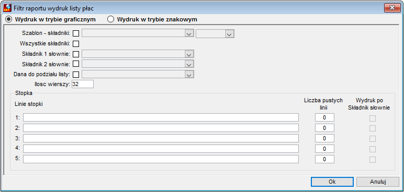Focus footer line 2 text field
The width and height of the screenshot is (404, 192).
tap(161, 128)
